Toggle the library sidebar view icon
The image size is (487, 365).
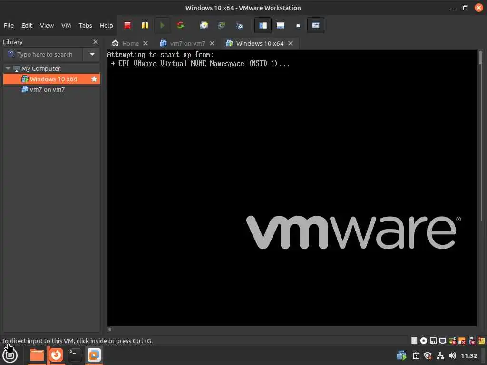click(x=263, y=26)
